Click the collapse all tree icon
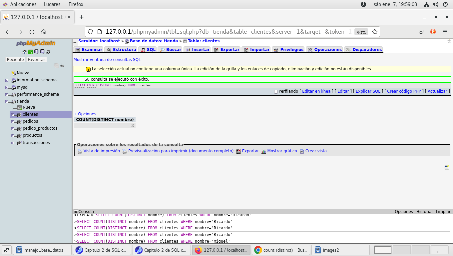 [57, 66]
